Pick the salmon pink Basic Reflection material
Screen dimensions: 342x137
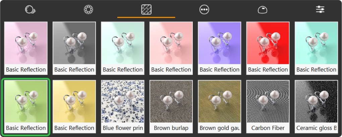point(171,48)
